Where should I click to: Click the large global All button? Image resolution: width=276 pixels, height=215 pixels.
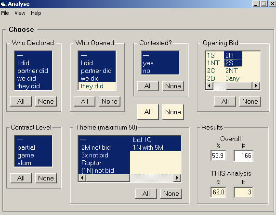(x=148, y=112)
